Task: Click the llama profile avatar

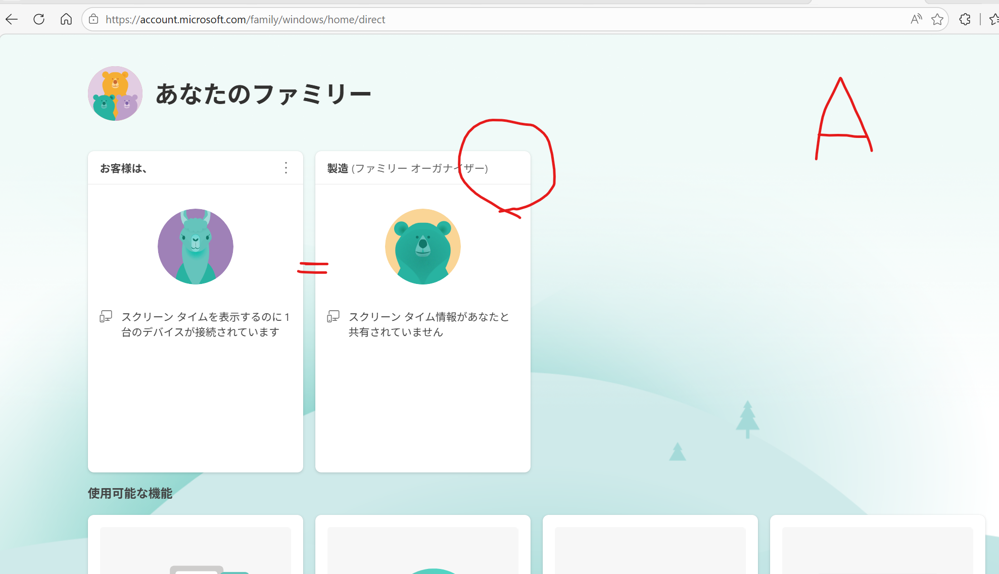Action: [196, 247]
